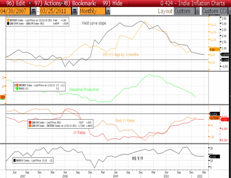
Task: Click the GIND1YR Last Price red swatch
Action: tap(30, 122)
